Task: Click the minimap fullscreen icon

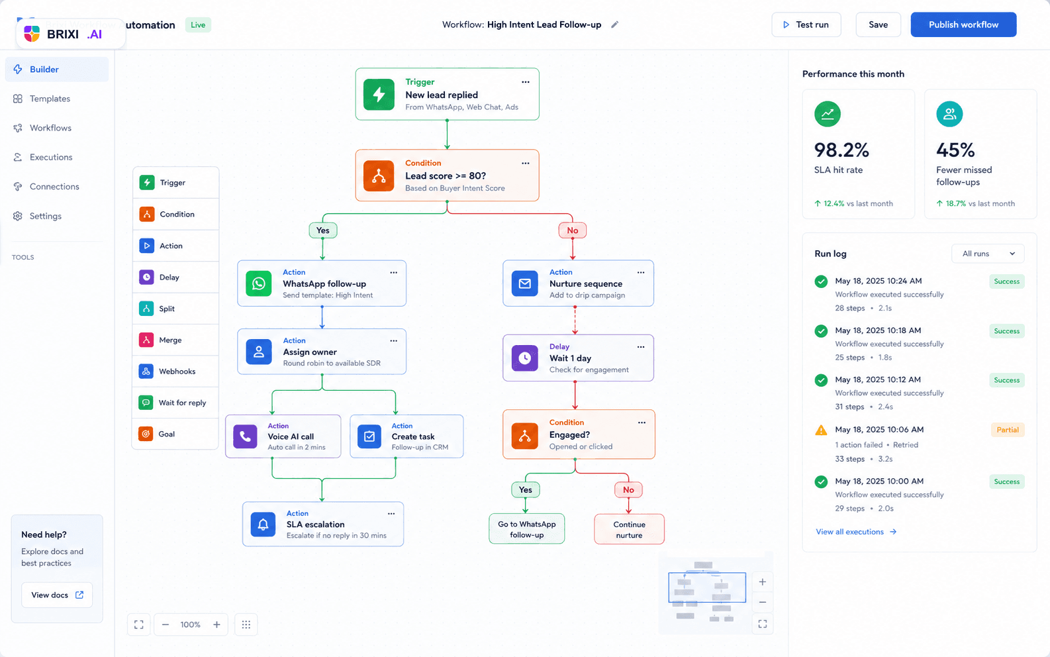Action: (x=763, y=624)
